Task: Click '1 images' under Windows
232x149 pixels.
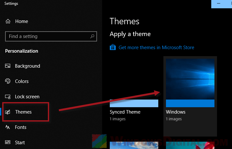Action: tap(174, 119)
